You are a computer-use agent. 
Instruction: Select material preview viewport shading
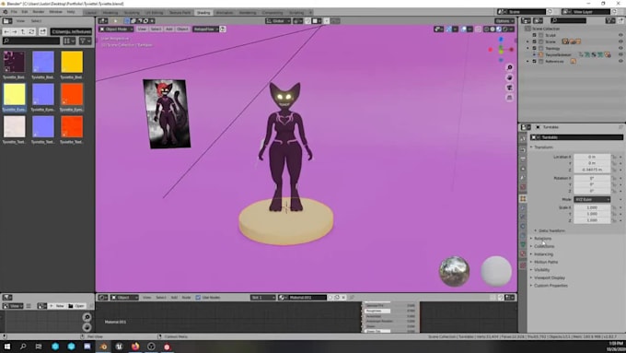tap(499, 29)
